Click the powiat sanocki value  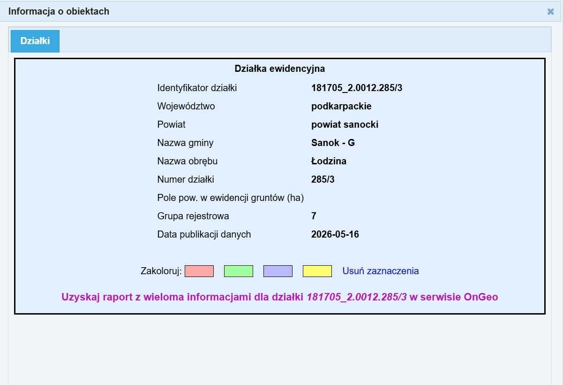[345, 124]
